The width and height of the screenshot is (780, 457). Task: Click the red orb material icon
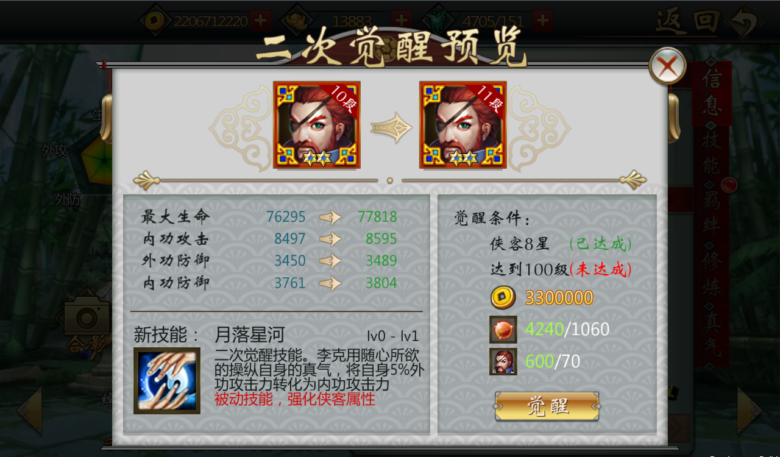pyautogui.click(x=503, y=330)
